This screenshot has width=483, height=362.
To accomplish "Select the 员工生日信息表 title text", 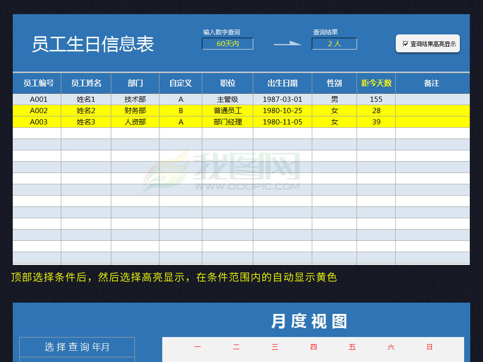I will 92,44.
